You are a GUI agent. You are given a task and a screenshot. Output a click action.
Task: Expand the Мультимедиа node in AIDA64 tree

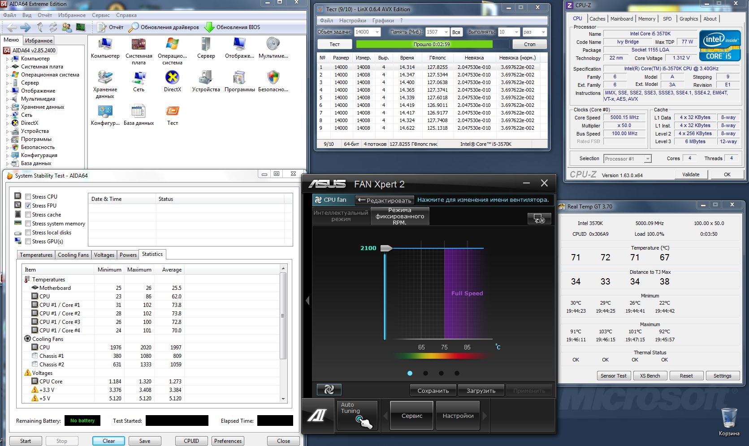point(8,99)
